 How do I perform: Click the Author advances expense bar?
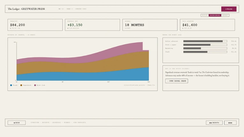tap(205, 41)
